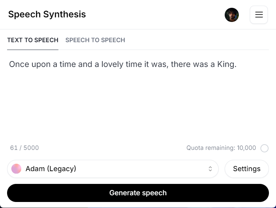
Task: Click the up-down chevron on voice selector
Action: click(210, 169)
